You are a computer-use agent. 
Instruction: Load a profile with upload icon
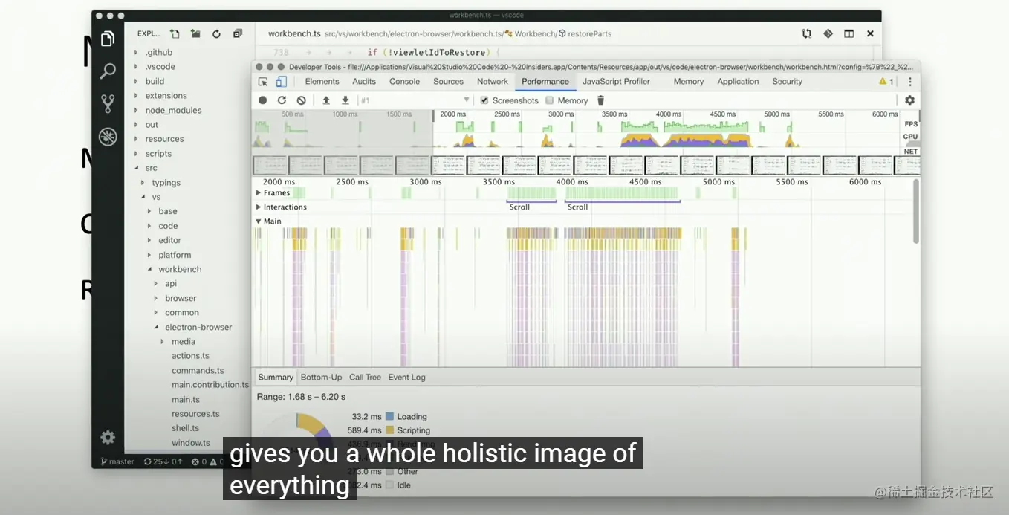pyautogui.click(x=325, y=100)
